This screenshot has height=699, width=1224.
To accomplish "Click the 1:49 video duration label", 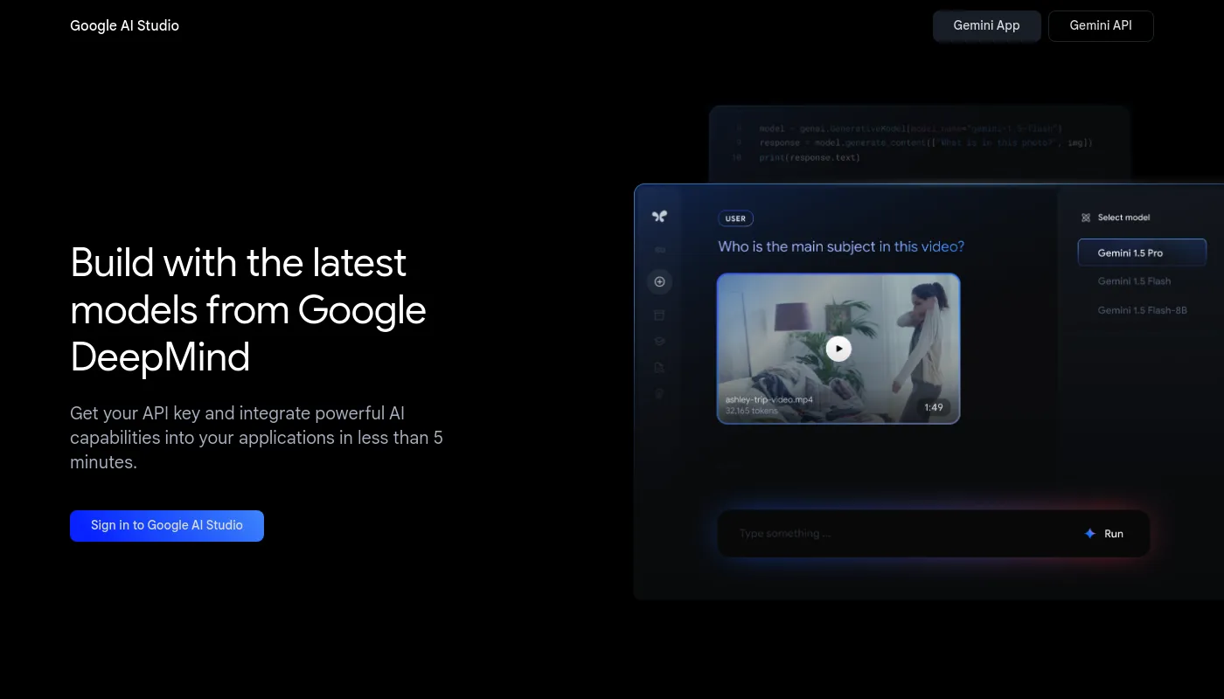I will coord(934,407).
